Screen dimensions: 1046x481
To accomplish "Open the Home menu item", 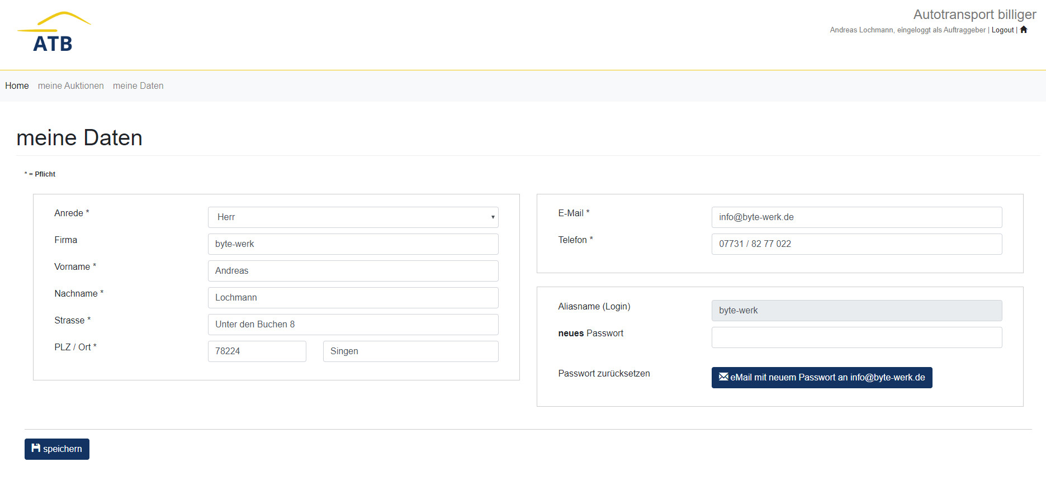I will coord(17,85).
